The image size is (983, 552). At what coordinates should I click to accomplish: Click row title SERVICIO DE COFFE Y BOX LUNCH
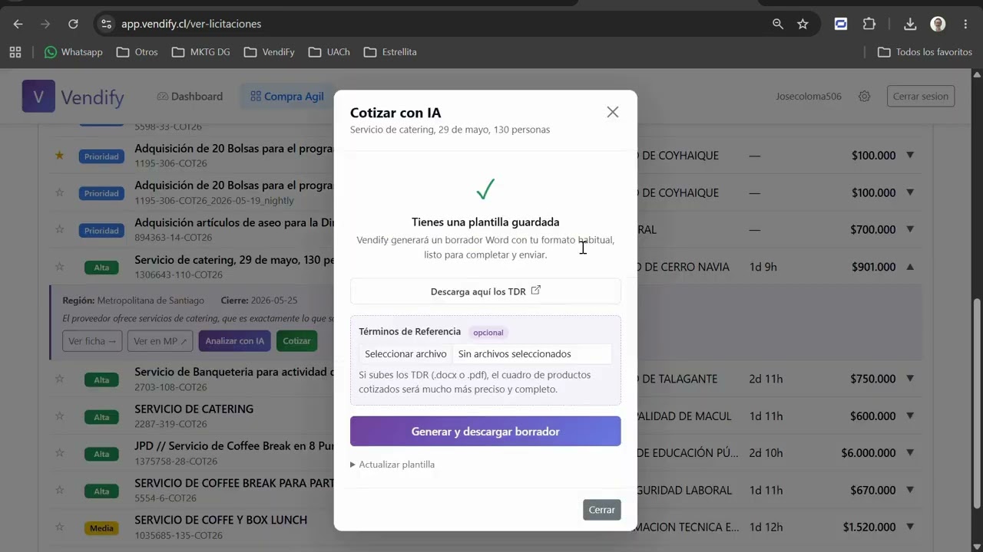(220, 520)
